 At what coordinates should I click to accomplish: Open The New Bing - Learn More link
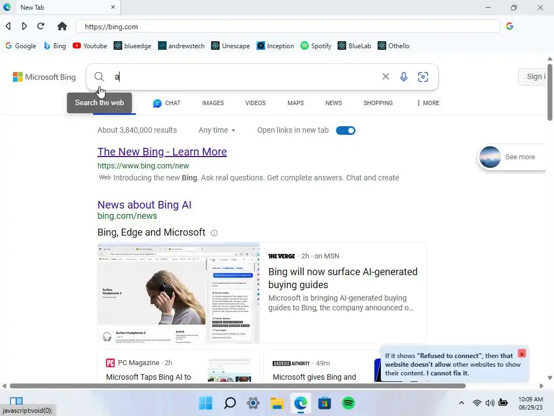(162, 152)
